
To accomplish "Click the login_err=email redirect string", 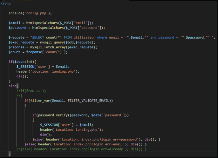I will point(88,144).
